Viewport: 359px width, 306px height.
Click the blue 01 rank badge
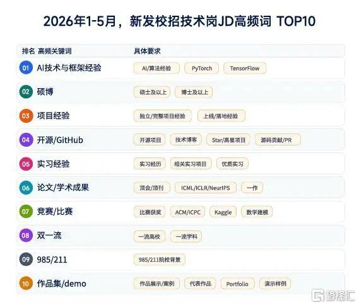coord(26,68)
